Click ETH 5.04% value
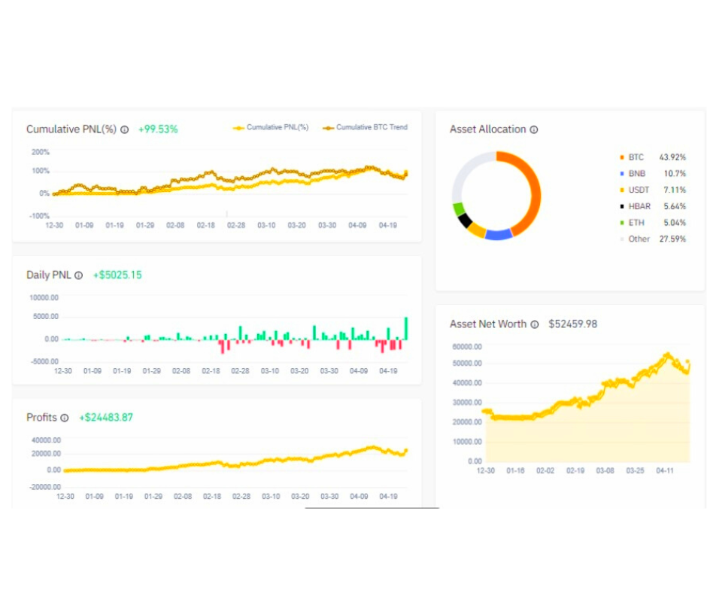The width and height of the screenshot is (707, 593). (675, 223)
